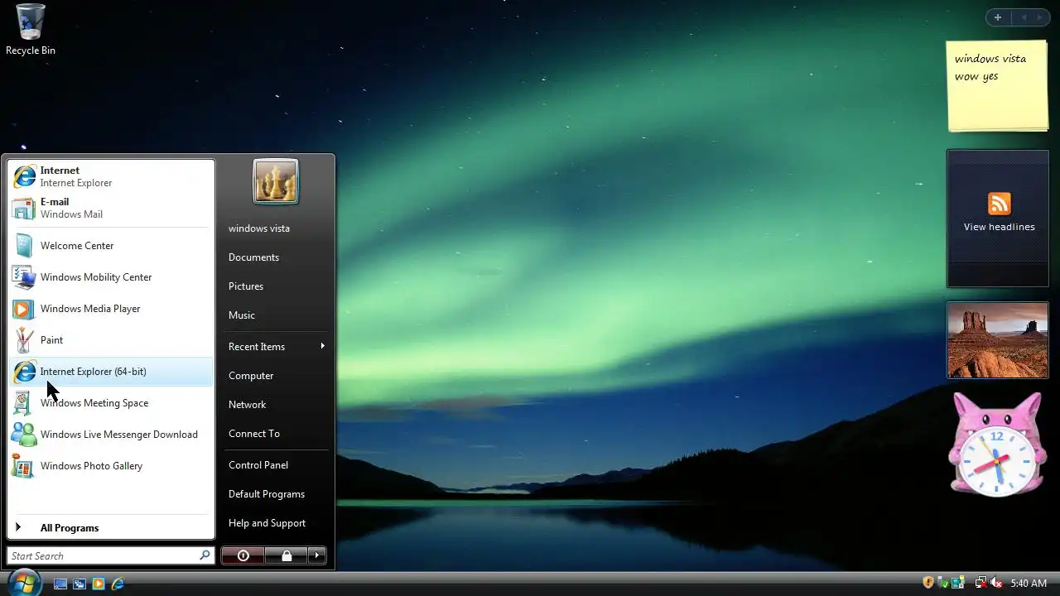Open Control Panel
The height and width of the screenshot is (596, 1060).
pyautogui.click(x=276, y=464)
